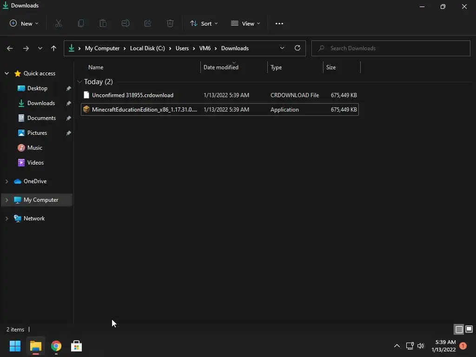
Task: Select the Unconfirmed 318955.crdownload file
Action: point(220,95)
